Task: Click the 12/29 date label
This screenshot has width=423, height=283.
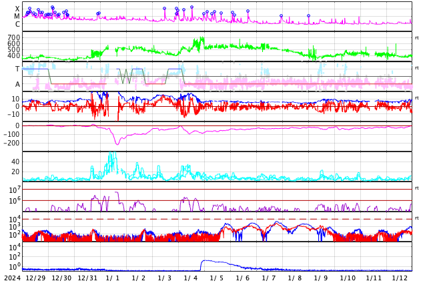Action: pos(35,278)
